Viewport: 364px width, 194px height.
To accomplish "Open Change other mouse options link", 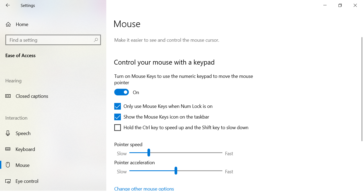I will (x=144, y=189).
